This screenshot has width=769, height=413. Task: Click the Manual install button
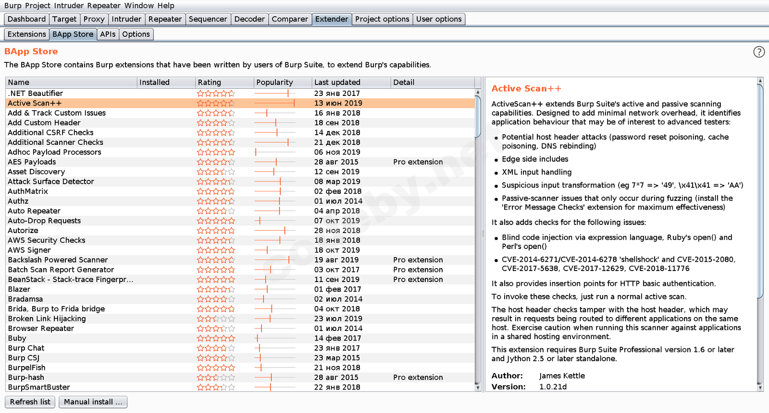[93, 402]
